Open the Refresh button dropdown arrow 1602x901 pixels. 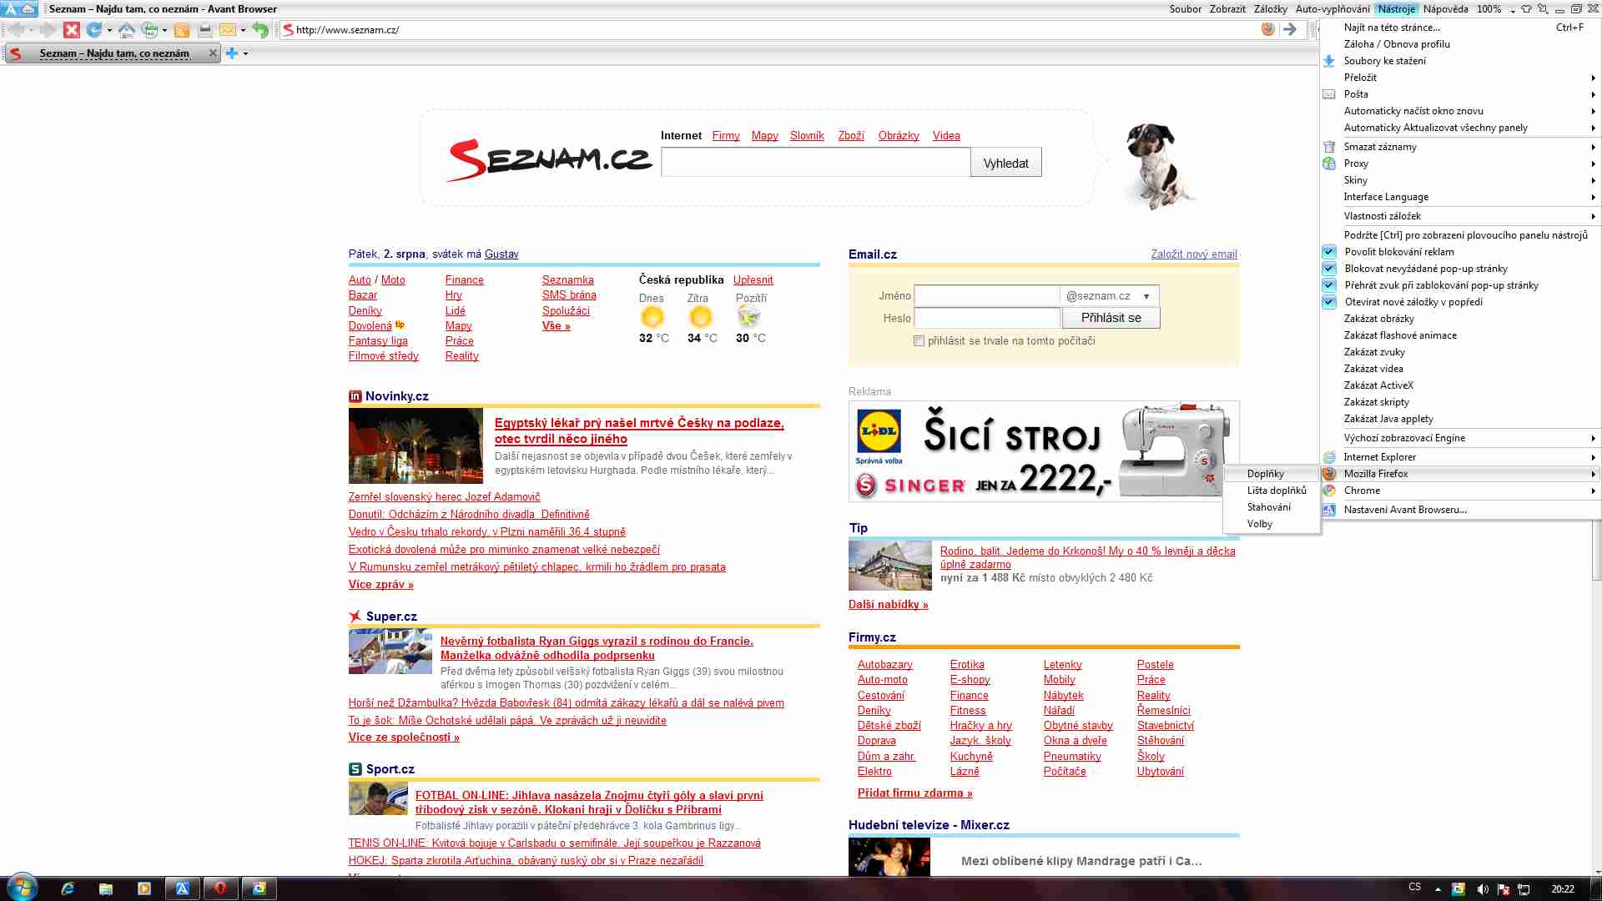[109, 31]
